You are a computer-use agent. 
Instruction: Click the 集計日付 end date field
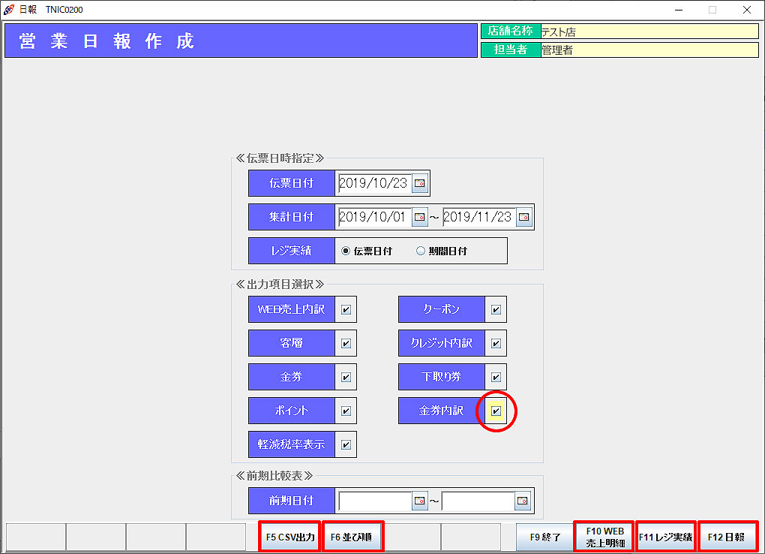click(479, 217)
